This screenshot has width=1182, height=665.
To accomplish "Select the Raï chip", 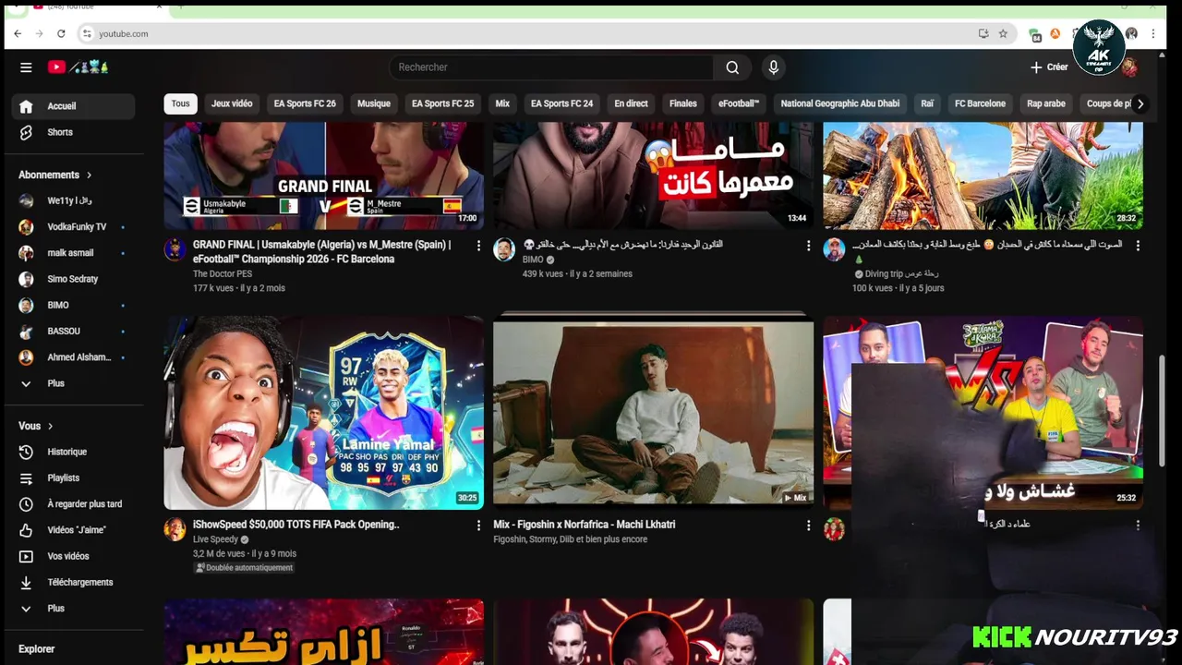I will (x=927, y=103).
